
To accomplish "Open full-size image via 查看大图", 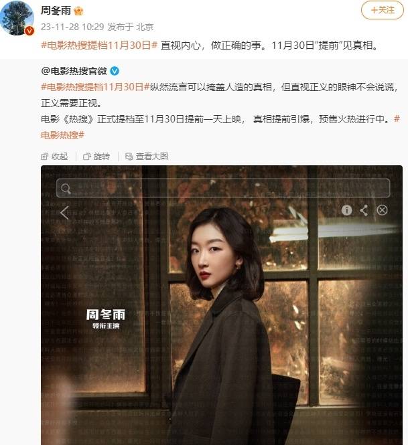I will 147,157.
